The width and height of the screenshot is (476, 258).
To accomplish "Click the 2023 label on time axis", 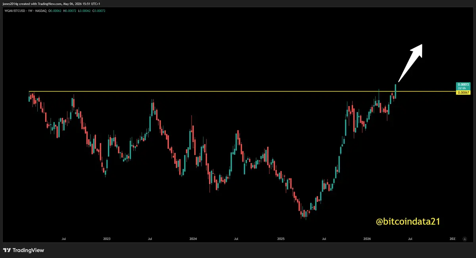I will tap(107, 239).
